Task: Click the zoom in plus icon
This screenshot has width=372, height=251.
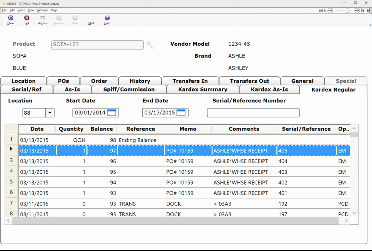Action: (357, 11)
